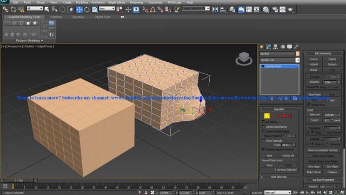Click the Align tool icon
346x195 pixels.
(223, 9)
